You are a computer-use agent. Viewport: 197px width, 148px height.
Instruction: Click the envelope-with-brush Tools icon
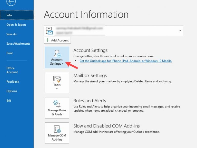click(x=57, y=79)
